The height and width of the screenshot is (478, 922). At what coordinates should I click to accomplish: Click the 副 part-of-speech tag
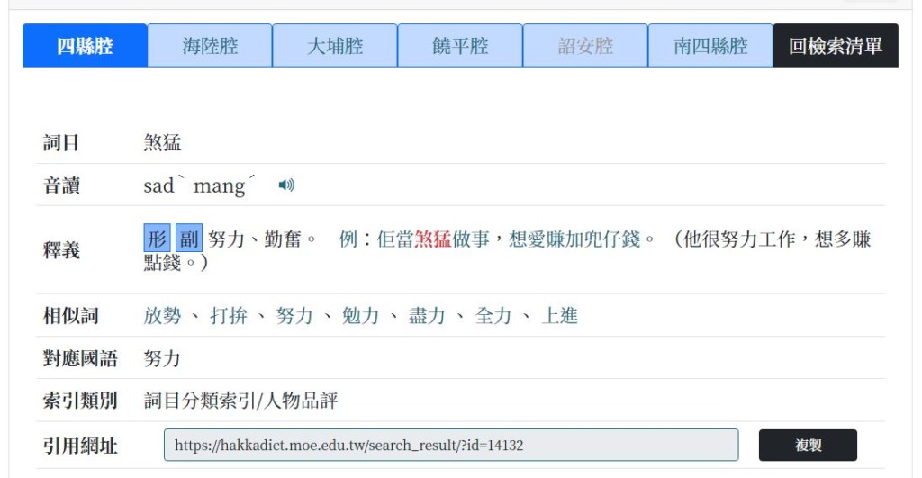pyautogui.click(x=188, y=239)
